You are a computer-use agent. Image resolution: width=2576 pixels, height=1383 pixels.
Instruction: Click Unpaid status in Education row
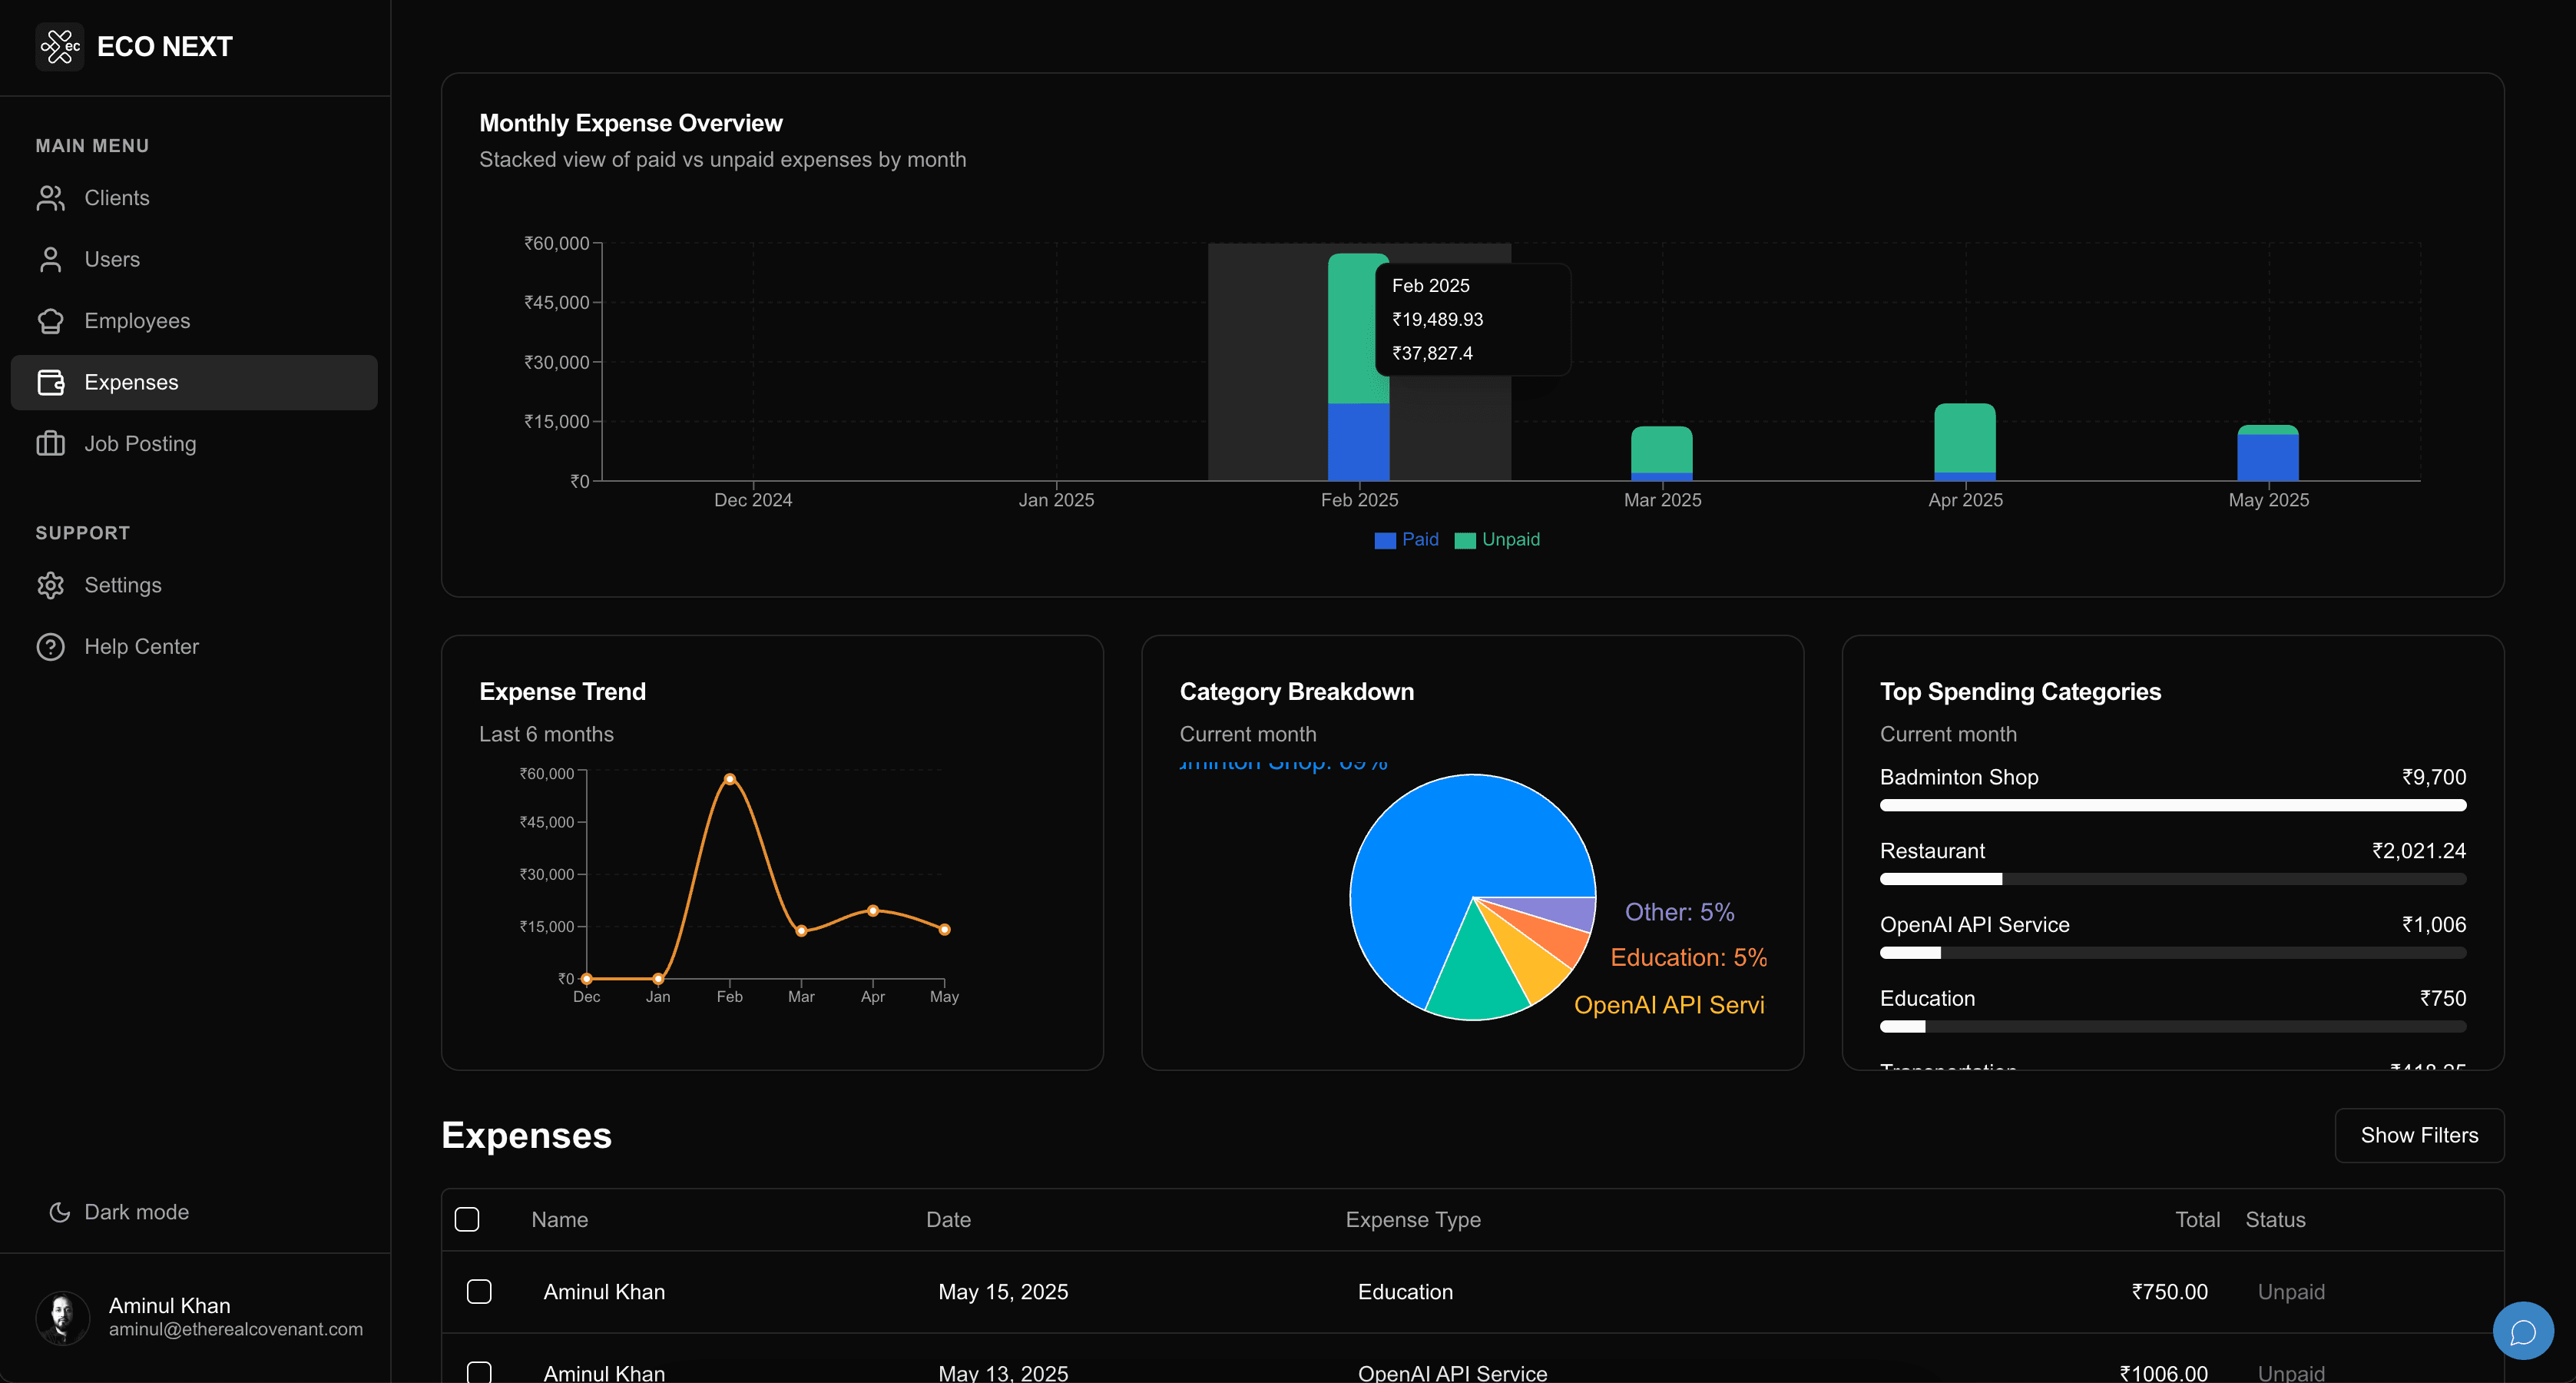2290,1291
